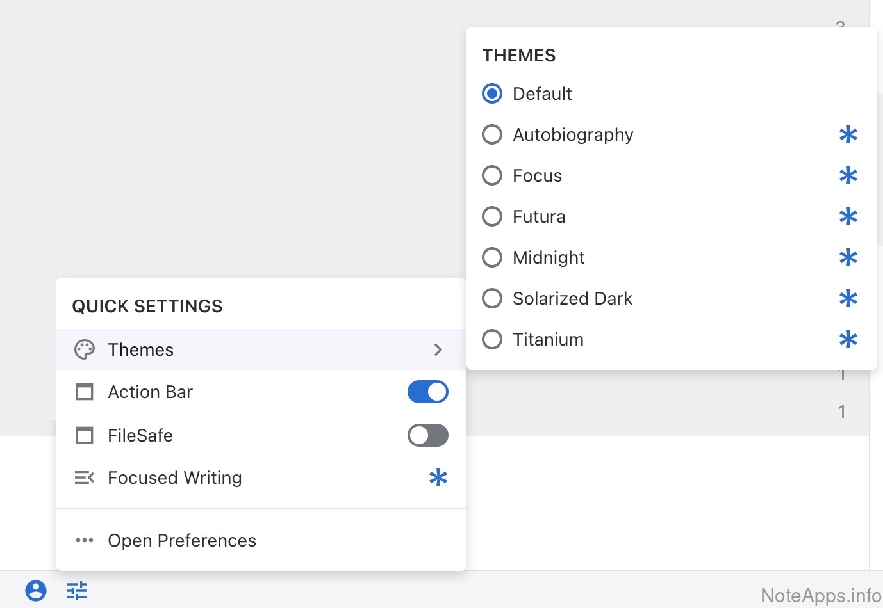Click the Focus theme label
The height and width of the screenshot is (608, 883).
[x=537, y=175]
